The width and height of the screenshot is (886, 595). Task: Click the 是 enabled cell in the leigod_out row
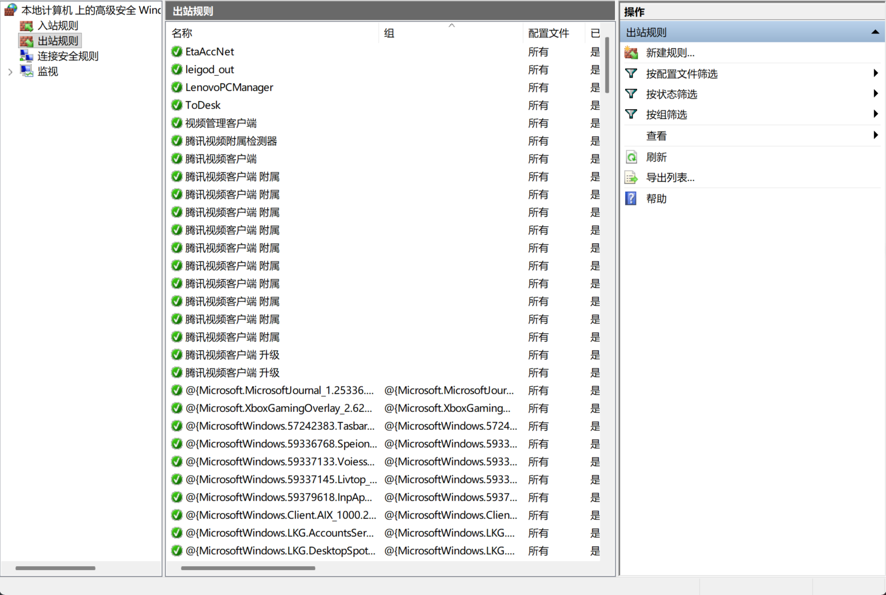[595, 70]
